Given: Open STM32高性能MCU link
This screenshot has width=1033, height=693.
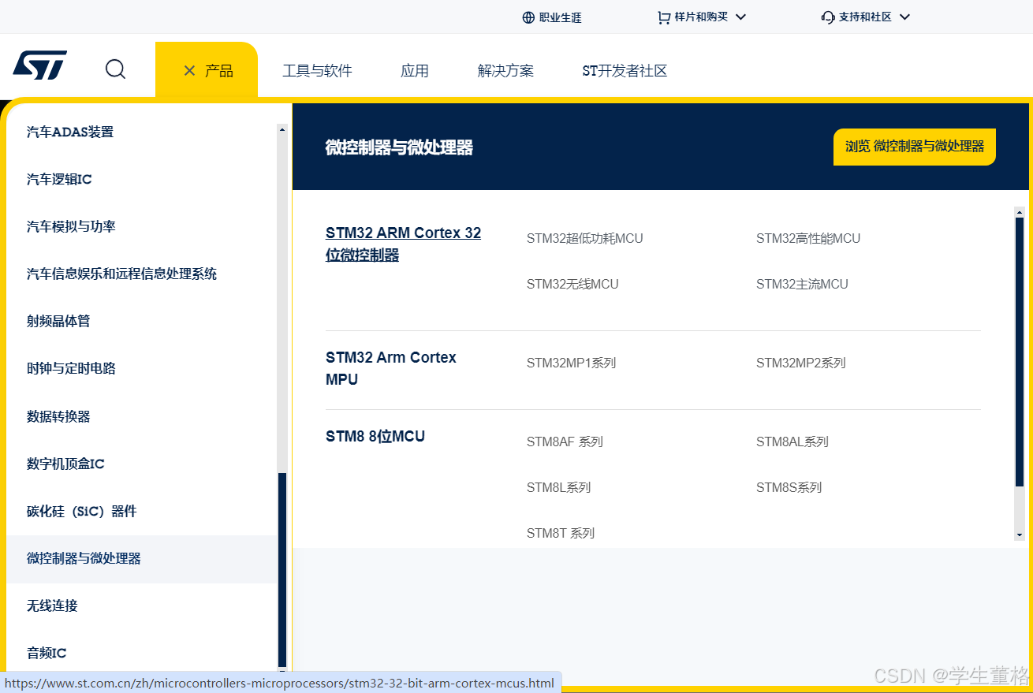Looking at the screenshot, I should click(x=808, y=238).
